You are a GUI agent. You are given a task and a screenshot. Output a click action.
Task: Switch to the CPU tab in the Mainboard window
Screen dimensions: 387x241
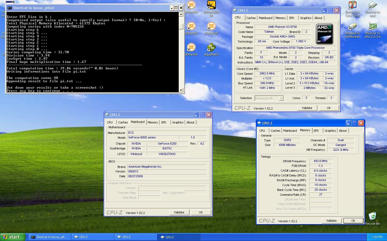[x=110, y=122]
